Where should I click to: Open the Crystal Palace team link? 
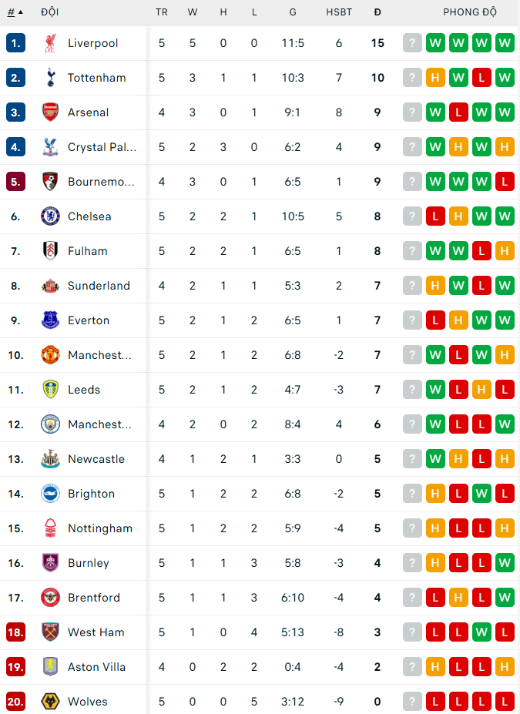(x=102, y=147)
